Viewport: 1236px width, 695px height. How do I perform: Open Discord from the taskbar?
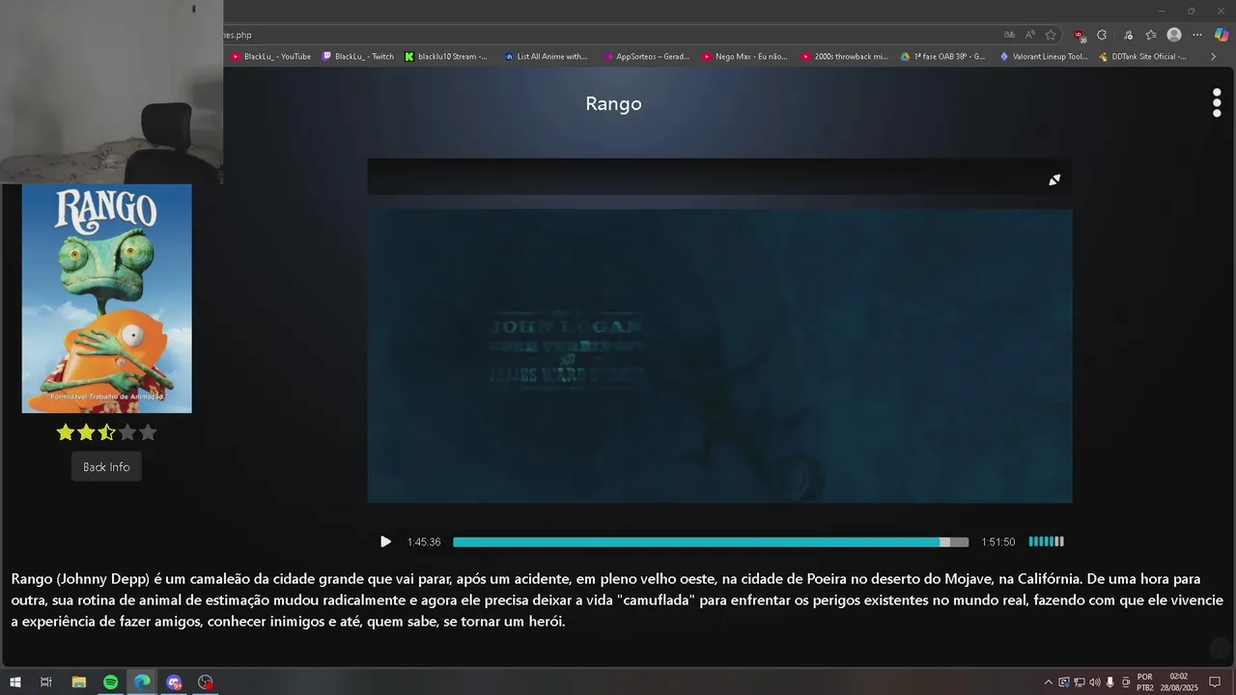[x=174, y=682]
